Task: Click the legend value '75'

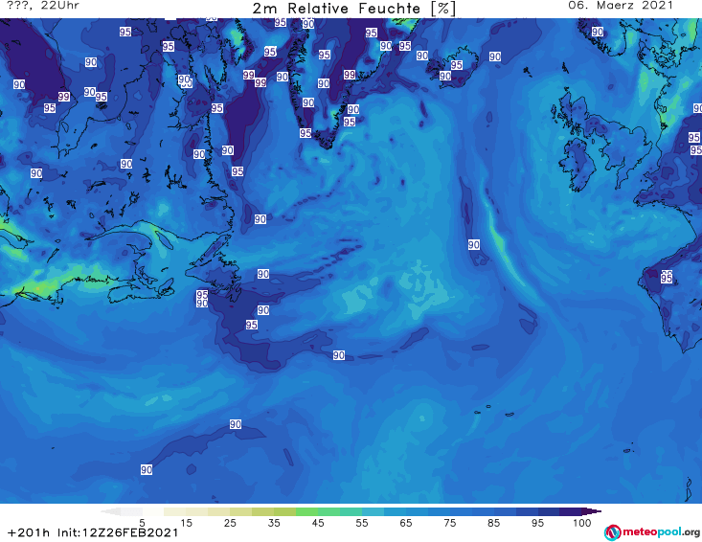Action: coord(450,523)
